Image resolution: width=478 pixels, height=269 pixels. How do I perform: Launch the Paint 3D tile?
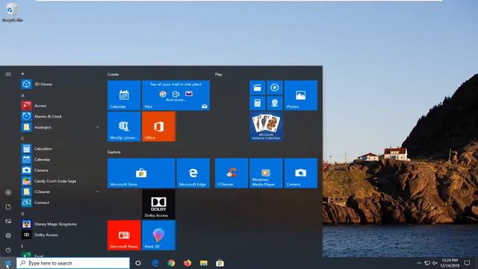[x=158, y=235]
